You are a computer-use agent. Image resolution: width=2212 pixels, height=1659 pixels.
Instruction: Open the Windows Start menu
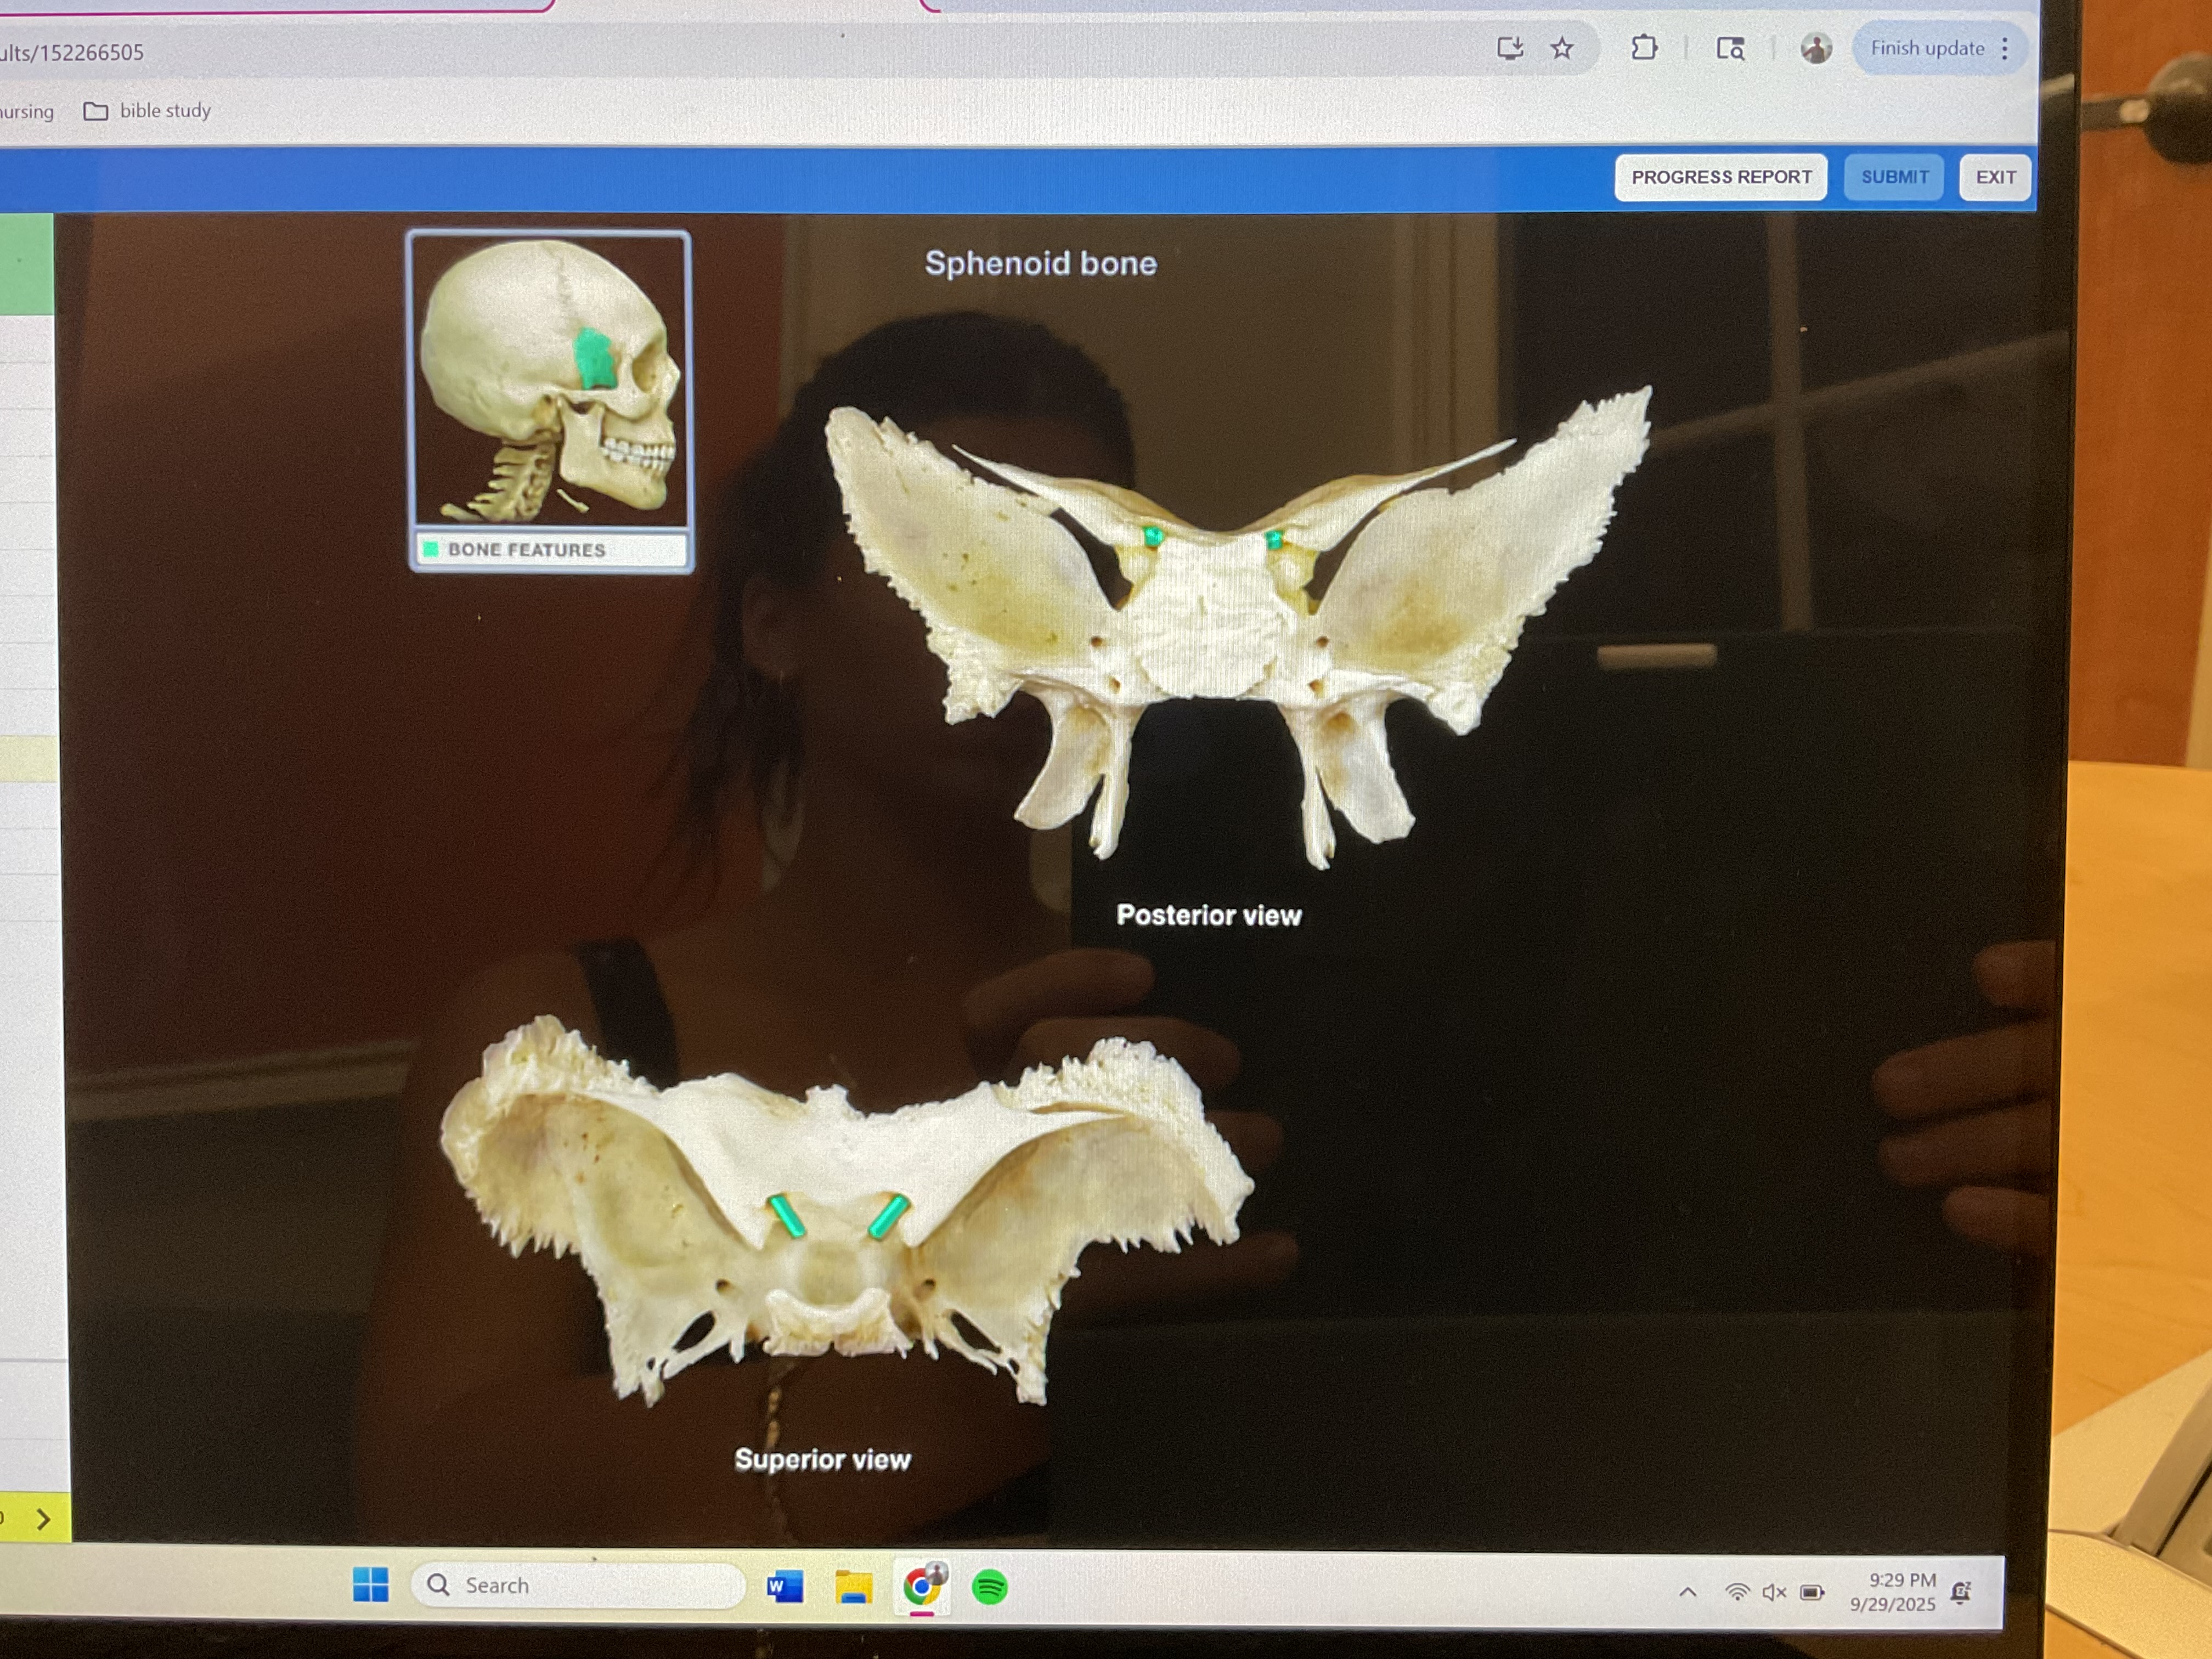tap(371, 1585)
